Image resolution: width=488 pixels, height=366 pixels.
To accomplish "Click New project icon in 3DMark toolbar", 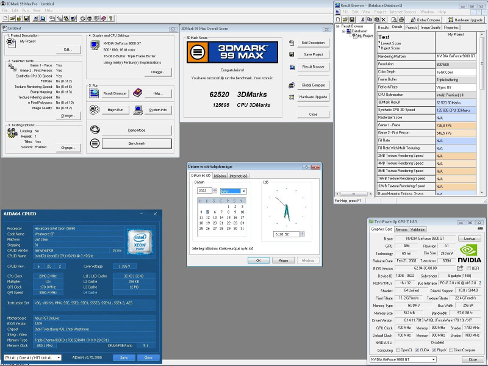I will 5,19.
